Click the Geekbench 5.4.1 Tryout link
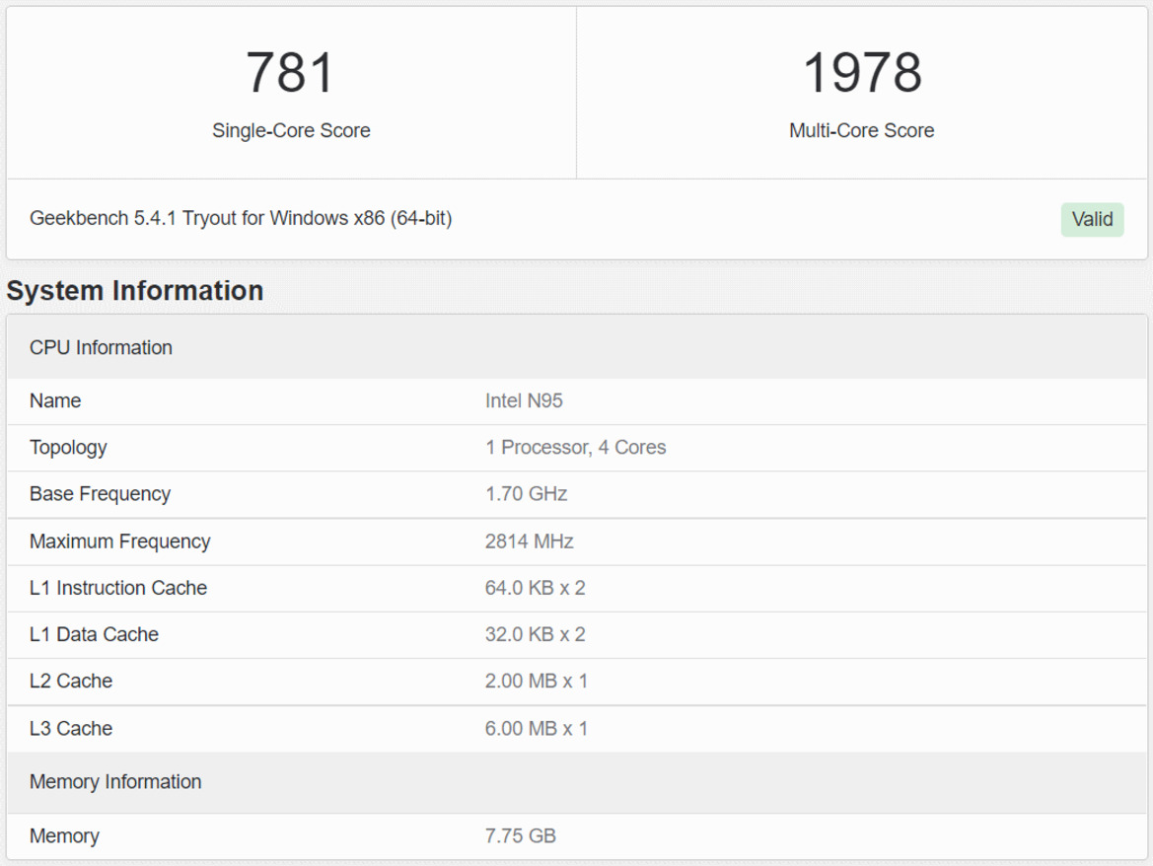Screen dimensions: 1153x866 [x=241, y=218]
